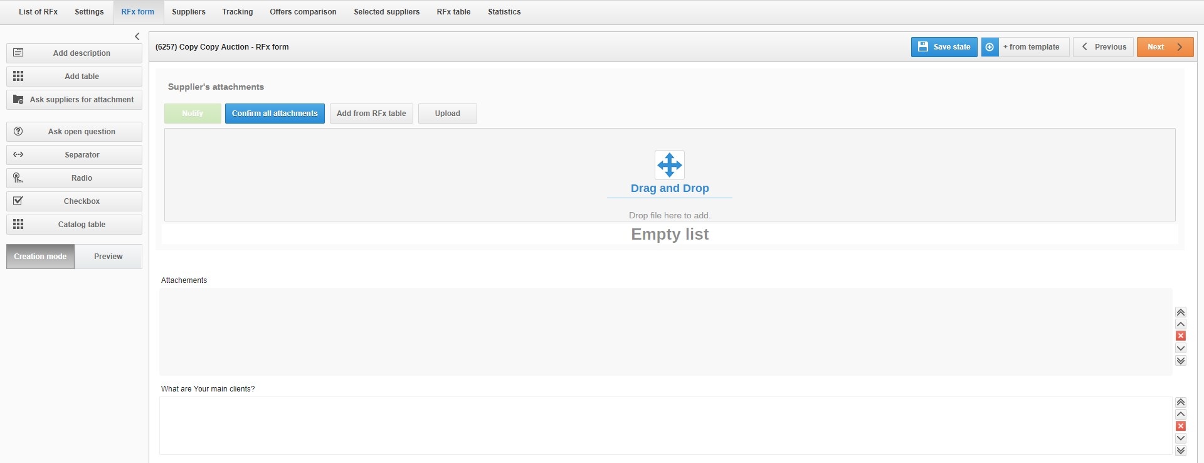Switch to Preview mode
Image resolution: width=1204 pixels, height=463 pixels.
coord(108,257)
